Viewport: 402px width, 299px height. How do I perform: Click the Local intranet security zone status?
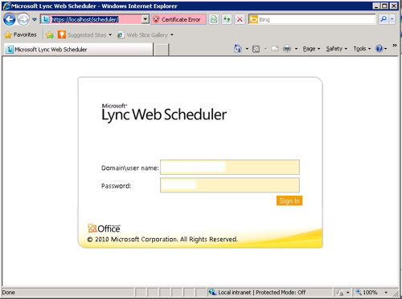click(257, 293)
